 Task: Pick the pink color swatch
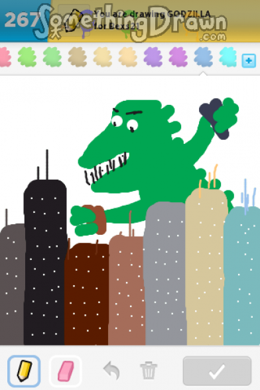click(x=5, y=57)
